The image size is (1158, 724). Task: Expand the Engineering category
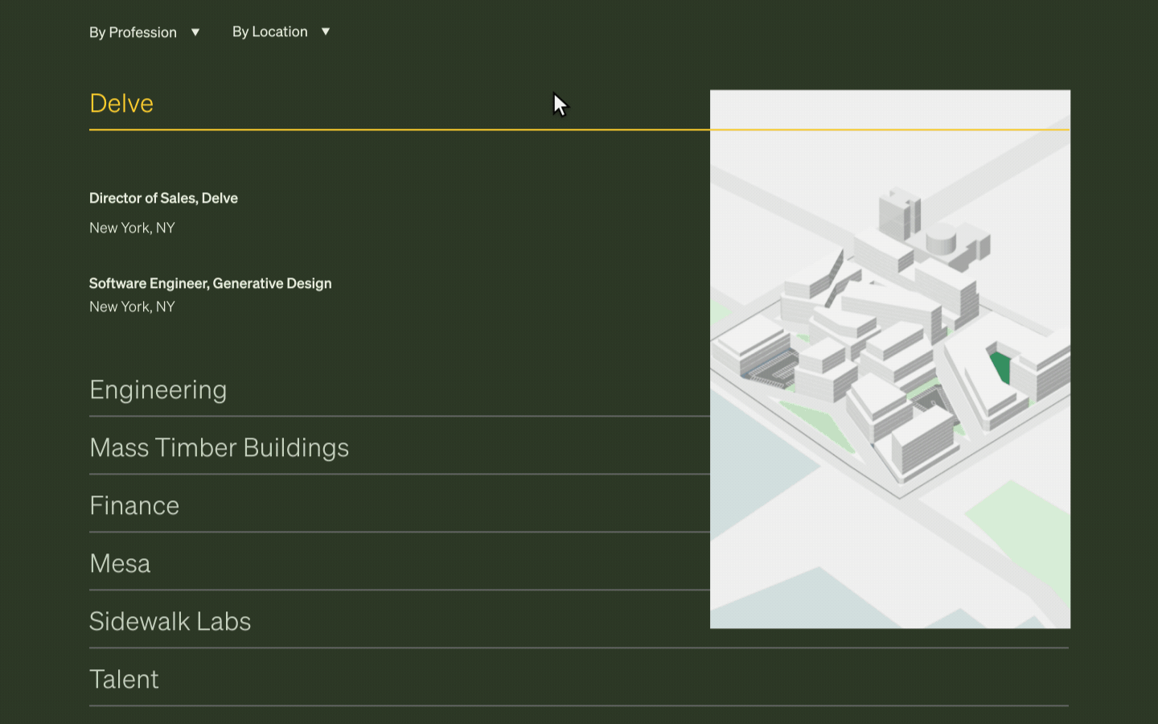click(x=158, y=390)
